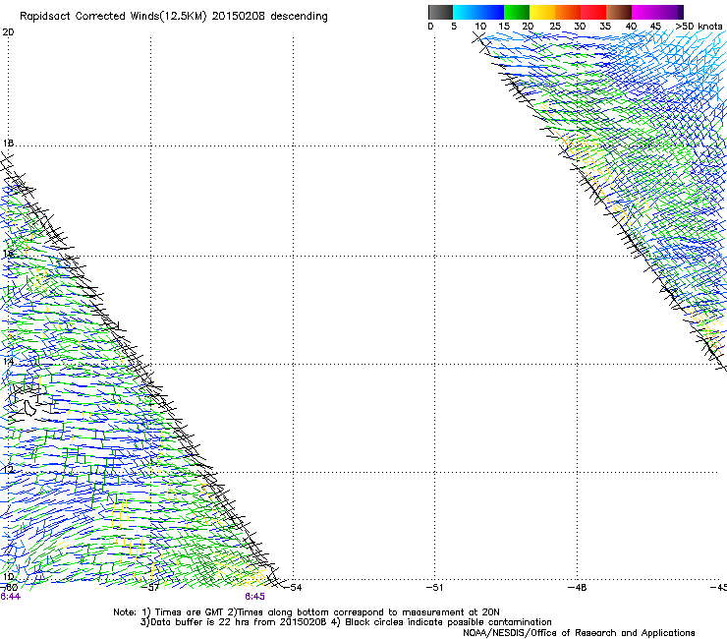Select the latitude label '14' on the left axis
The width and height of the screenshot is (727, 639).
coord(8,361)
